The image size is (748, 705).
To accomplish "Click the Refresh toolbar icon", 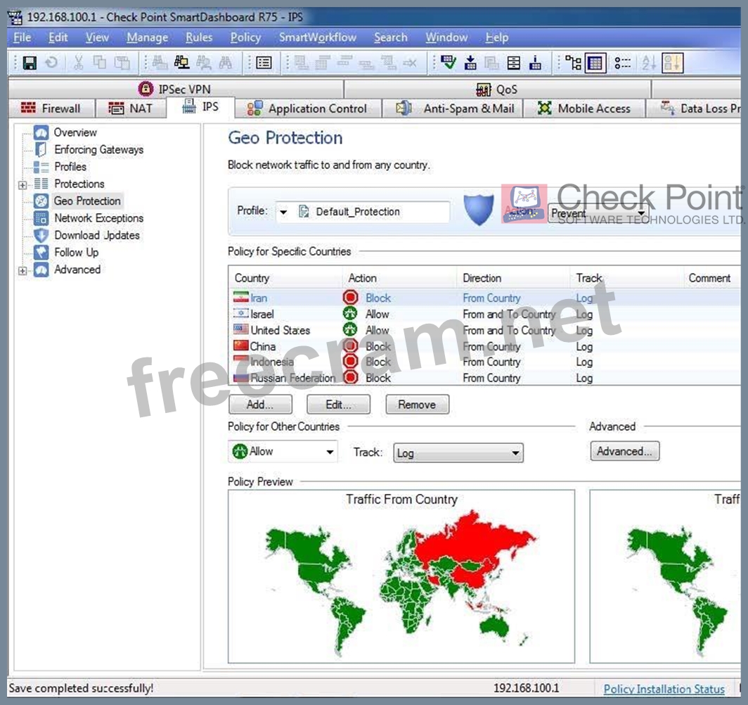I will 51,63.
